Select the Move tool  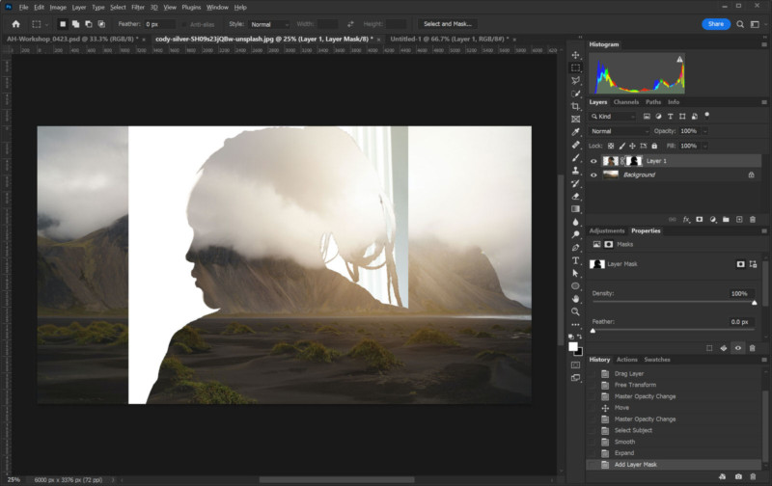click(575, 55)
